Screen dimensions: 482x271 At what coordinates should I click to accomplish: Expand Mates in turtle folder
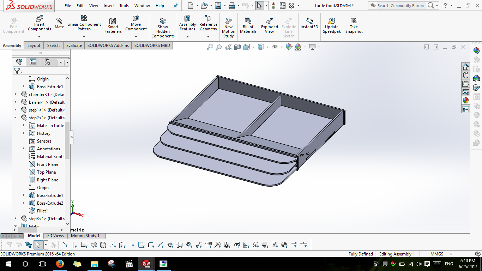24,126
